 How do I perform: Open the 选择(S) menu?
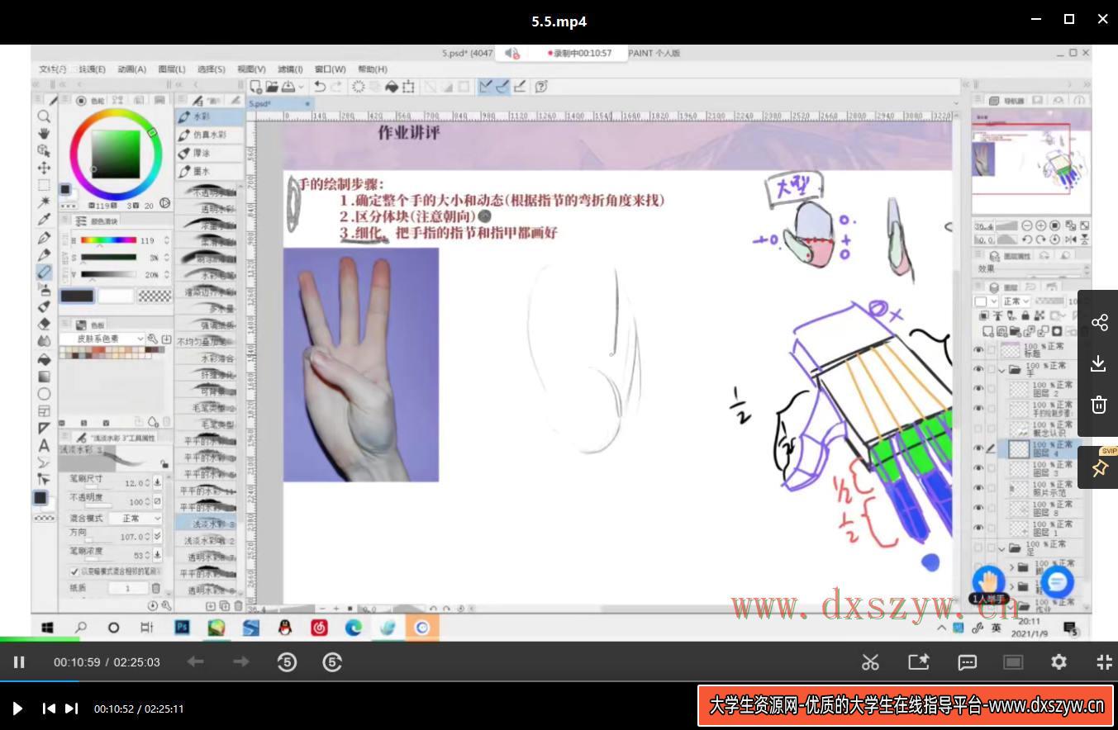coord(211,69)
